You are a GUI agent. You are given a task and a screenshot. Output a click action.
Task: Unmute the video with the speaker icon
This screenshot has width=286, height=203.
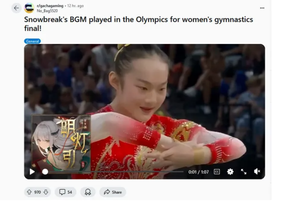point(257,171)
